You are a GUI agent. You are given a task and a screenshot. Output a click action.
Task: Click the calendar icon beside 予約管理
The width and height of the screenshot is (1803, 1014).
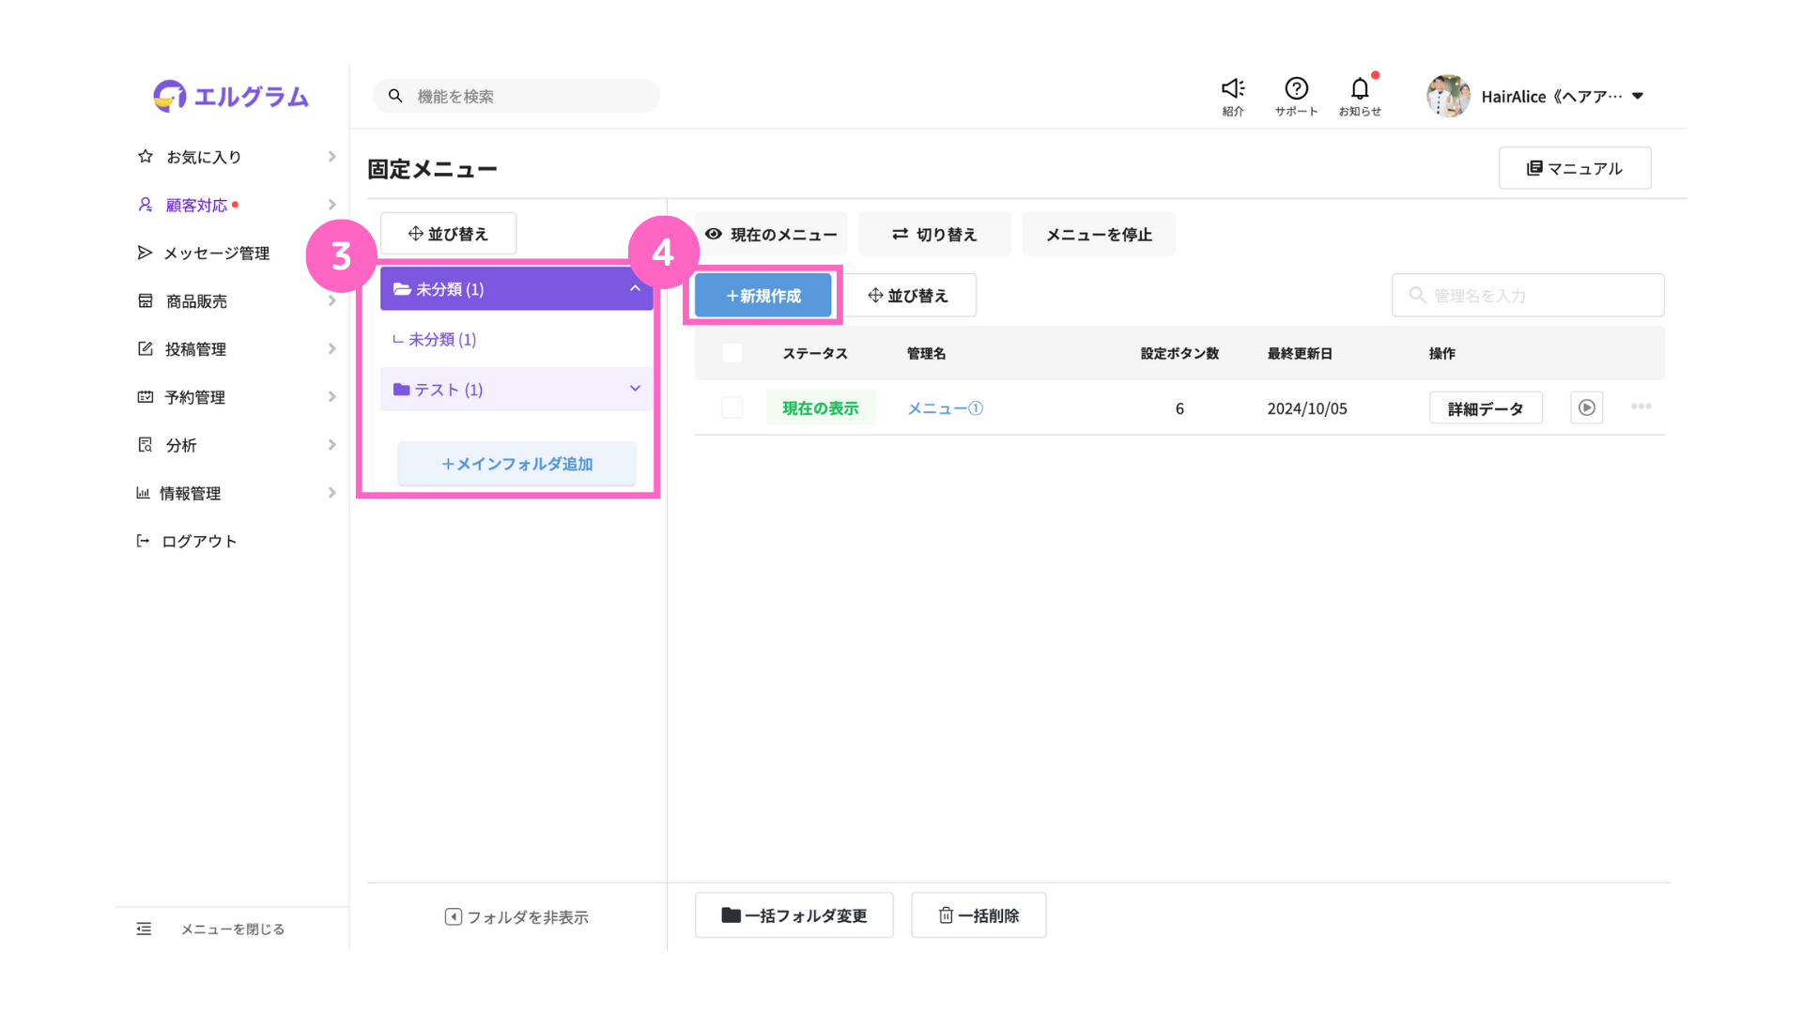[x=146, y=396]
